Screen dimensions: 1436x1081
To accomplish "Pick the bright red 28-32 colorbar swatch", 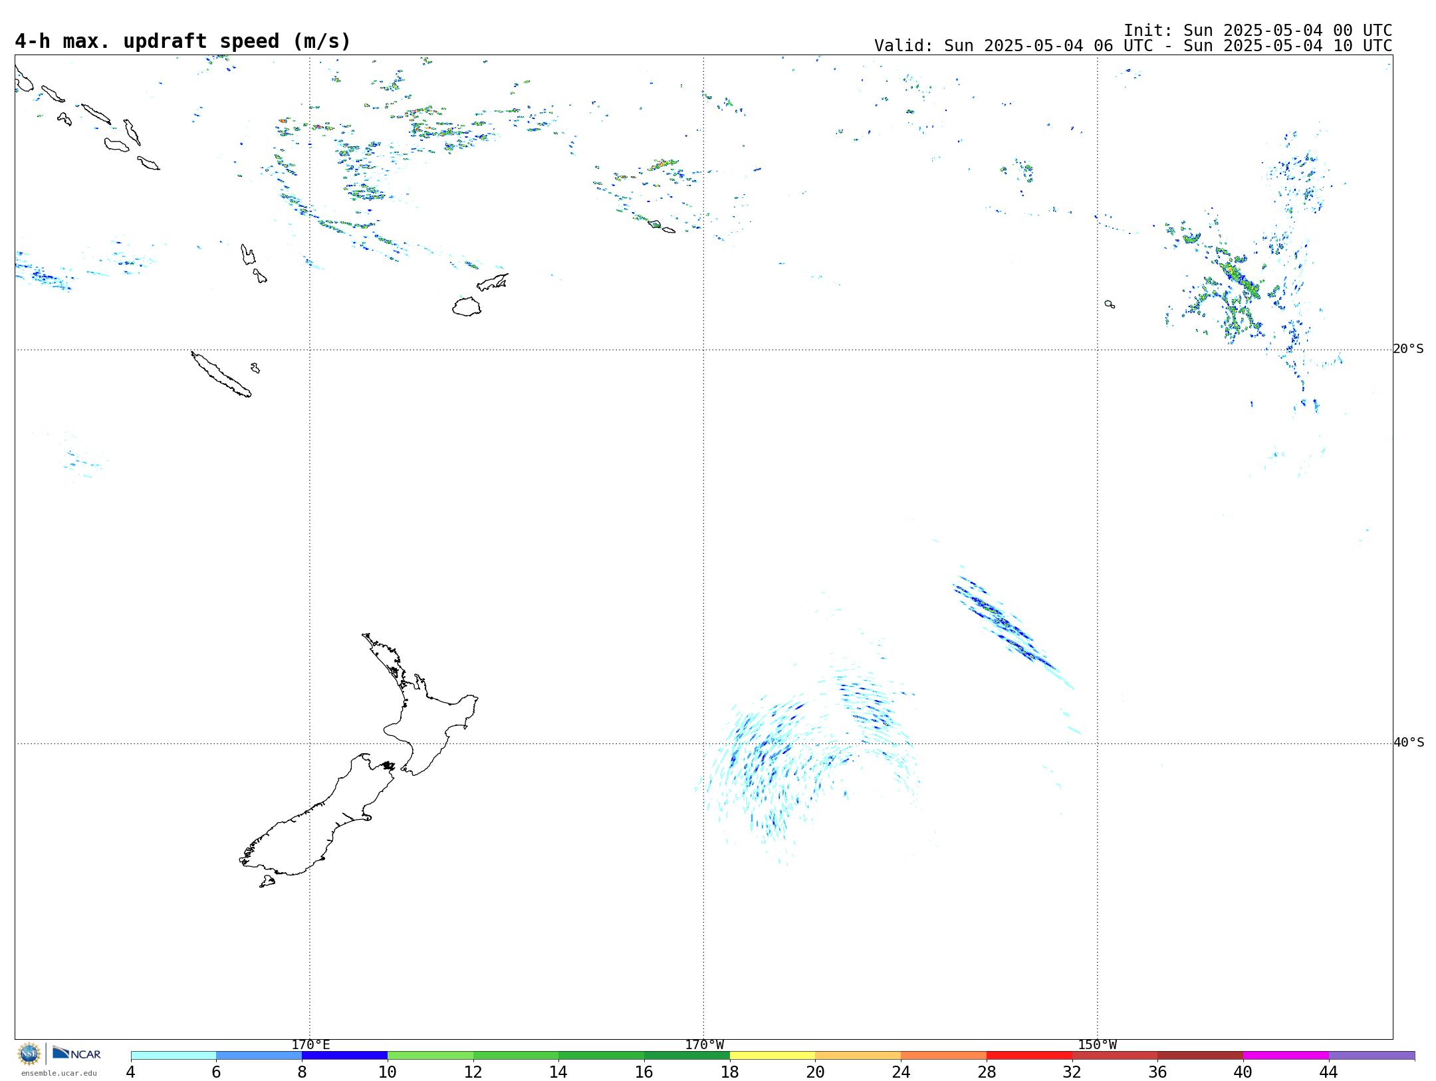I will [1029, 1056].
